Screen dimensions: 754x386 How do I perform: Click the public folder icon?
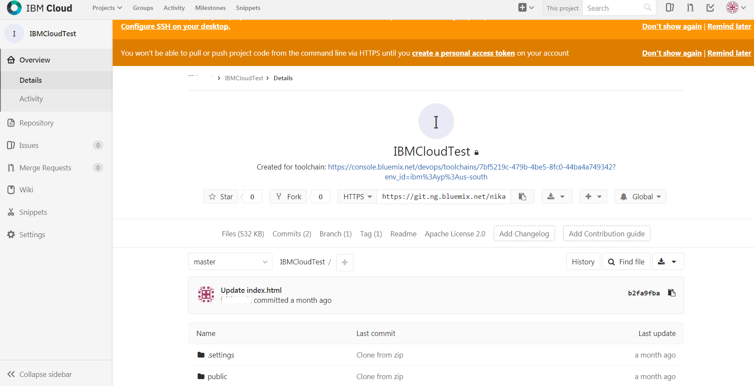pos(201,377)
